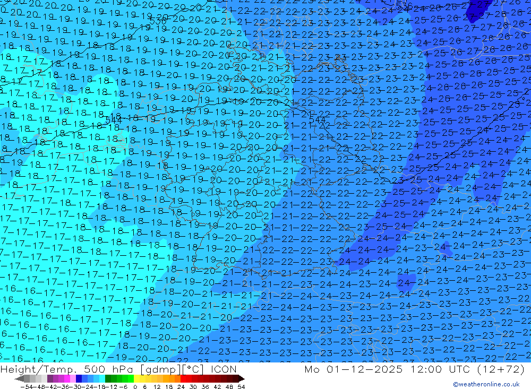Image resolution: width=531 pixels, height=389 pixels.
Task: Click the 'Mo' weekday label
Action: click(312, 369)
